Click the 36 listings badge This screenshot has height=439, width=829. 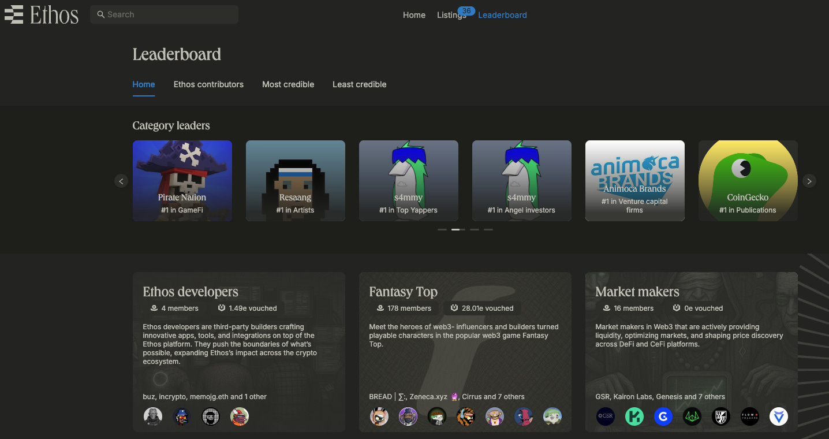click(x=466, y=11)
